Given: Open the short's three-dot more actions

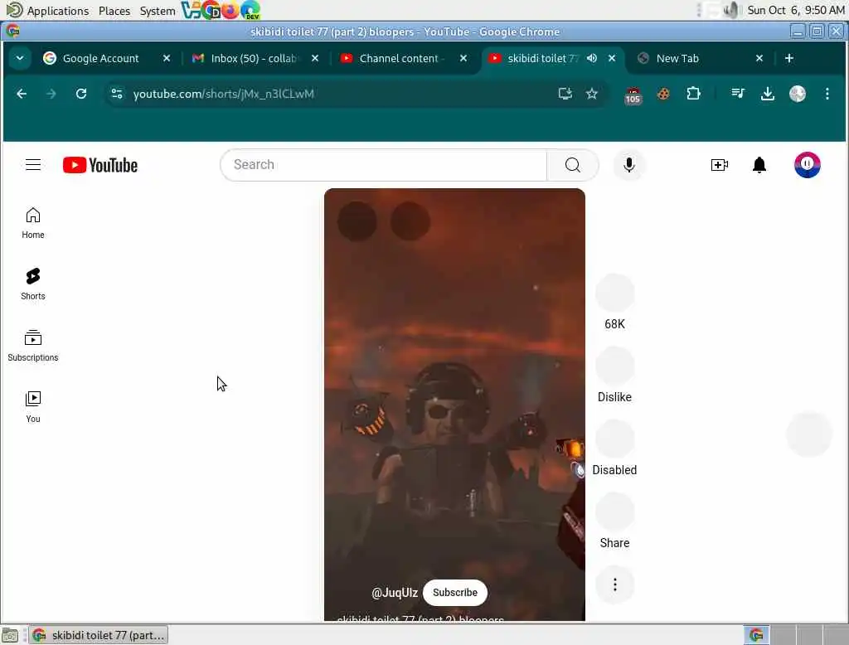Looking at the screenshot, I should [x=614, y=584].
